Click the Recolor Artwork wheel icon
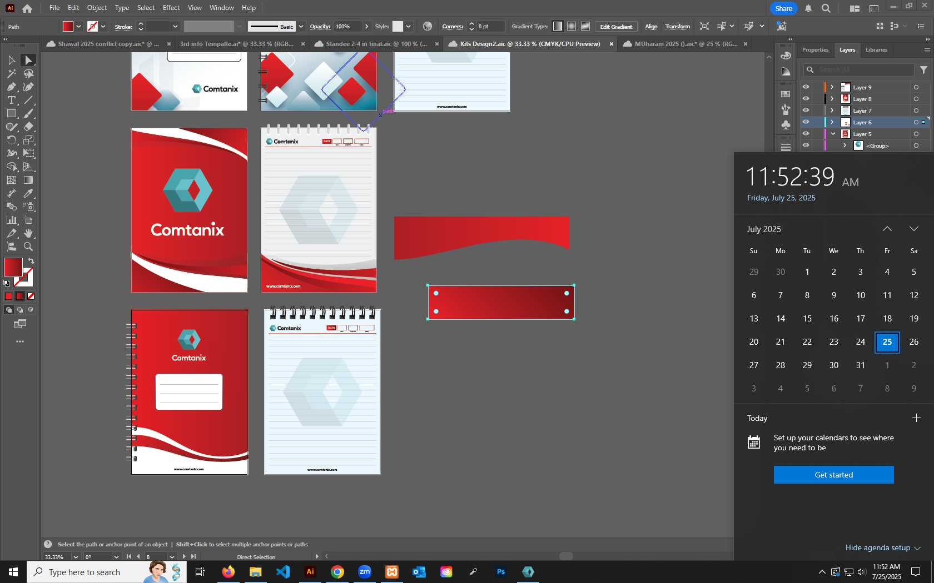Image resolution: width=934 pixels, height=583 pixels. coord(427,26)
